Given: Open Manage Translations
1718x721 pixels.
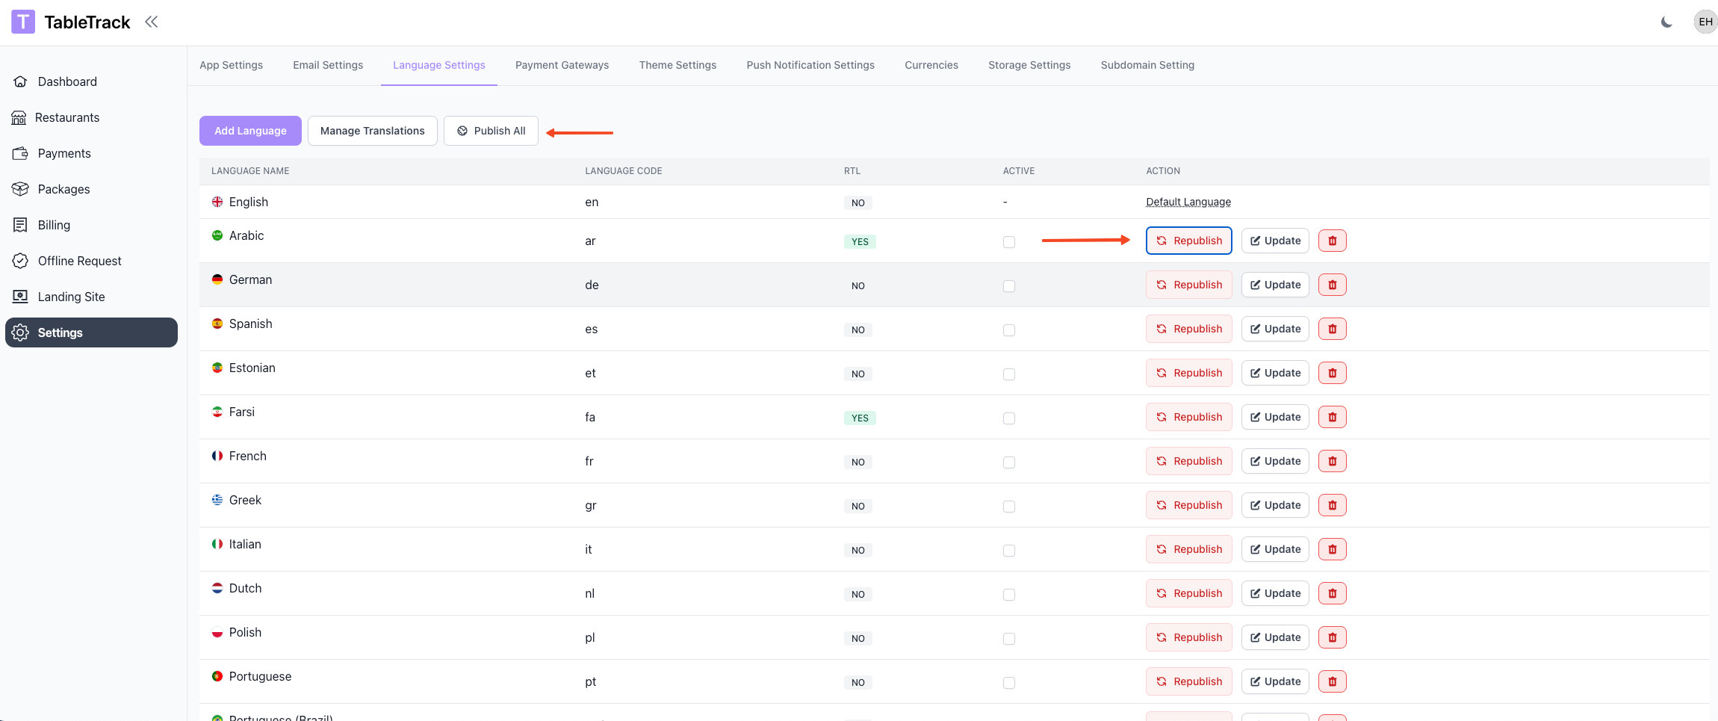Looking at the screenshot, I should point(372,131).
